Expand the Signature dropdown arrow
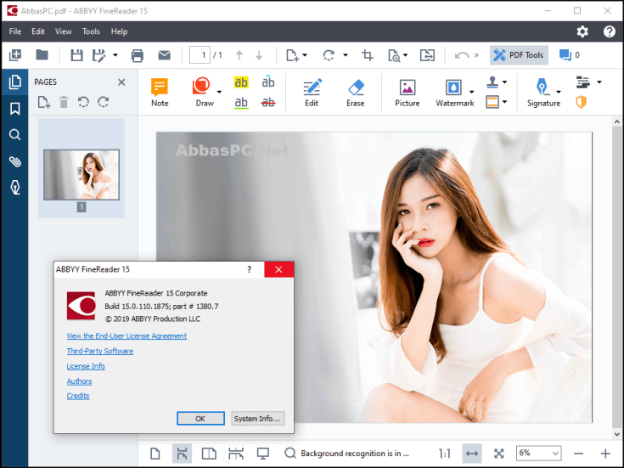 point(559,92)
